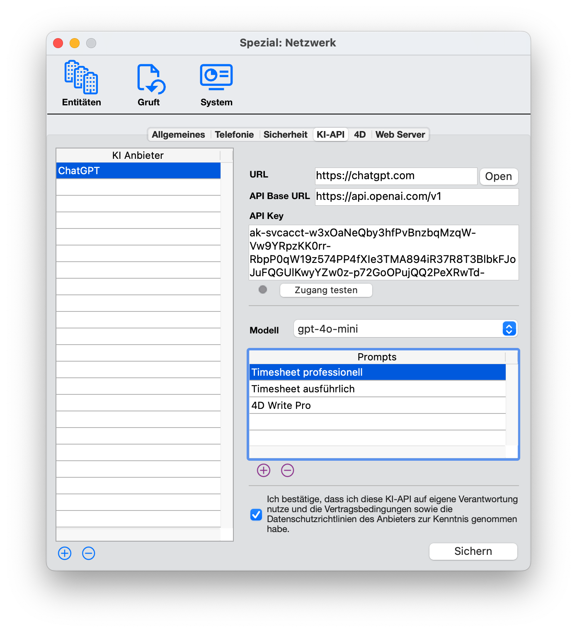Test access with Zugang testen button

pyautogui.click(x=326, y=290)
